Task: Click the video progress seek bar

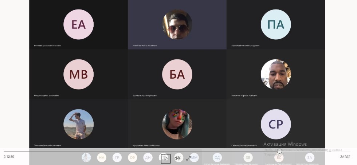Action: tap(146, 151)
